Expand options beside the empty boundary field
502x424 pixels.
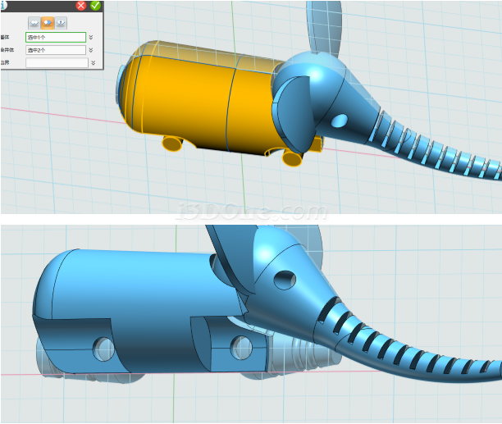click(x=93, y=62)
